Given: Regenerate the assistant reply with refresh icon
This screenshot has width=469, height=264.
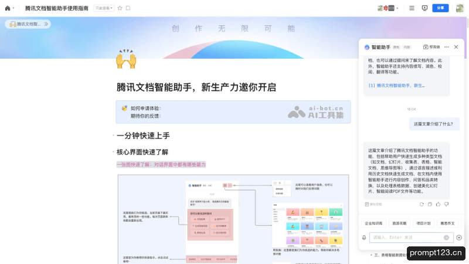Looking at the screenshot, I should [422, 204].
